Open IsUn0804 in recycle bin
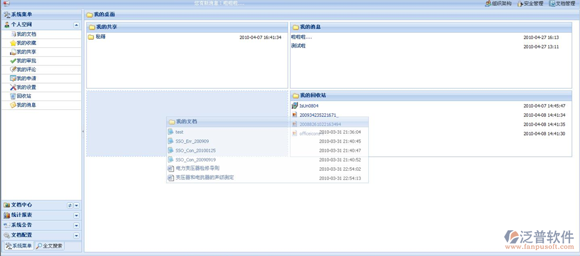Image resolution: width=580 pixels, height=256 pixels. pyautogui.click(x=309, y=106)
